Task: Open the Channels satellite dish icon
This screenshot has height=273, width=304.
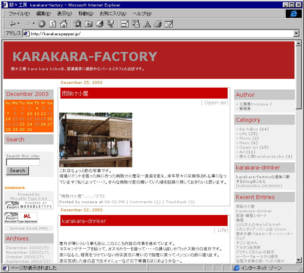Action: pos(111,24)
